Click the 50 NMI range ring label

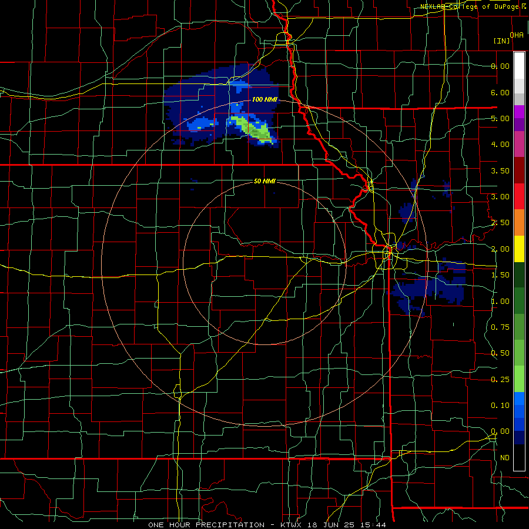[264, 181]
